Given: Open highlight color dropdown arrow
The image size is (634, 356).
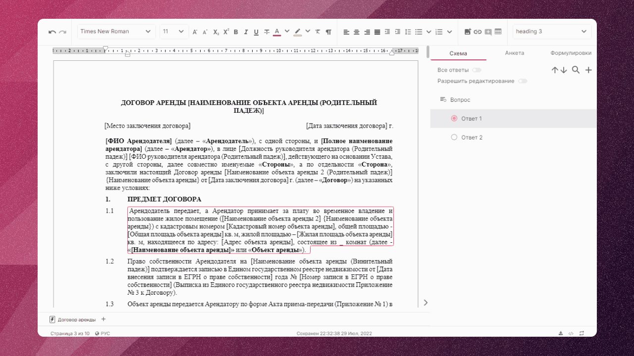Looking at the screenshot, I should [308, 32].
